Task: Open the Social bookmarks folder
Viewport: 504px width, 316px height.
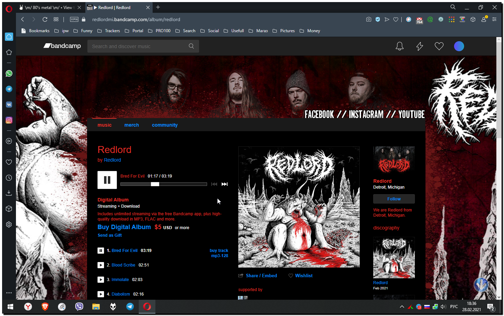Action: pos(210,31)
